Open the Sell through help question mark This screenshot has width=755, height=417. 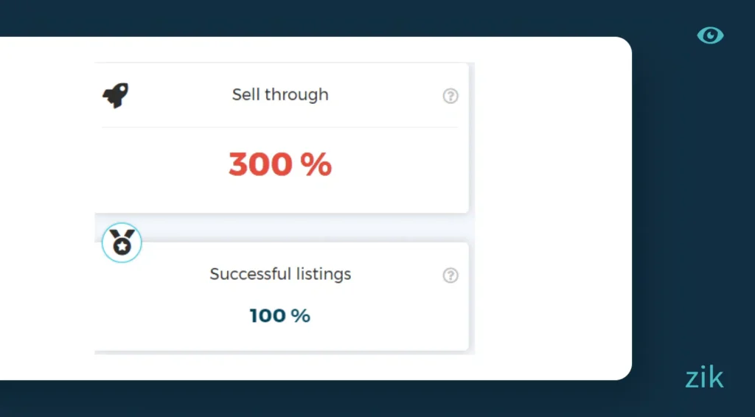click(450, 96)
